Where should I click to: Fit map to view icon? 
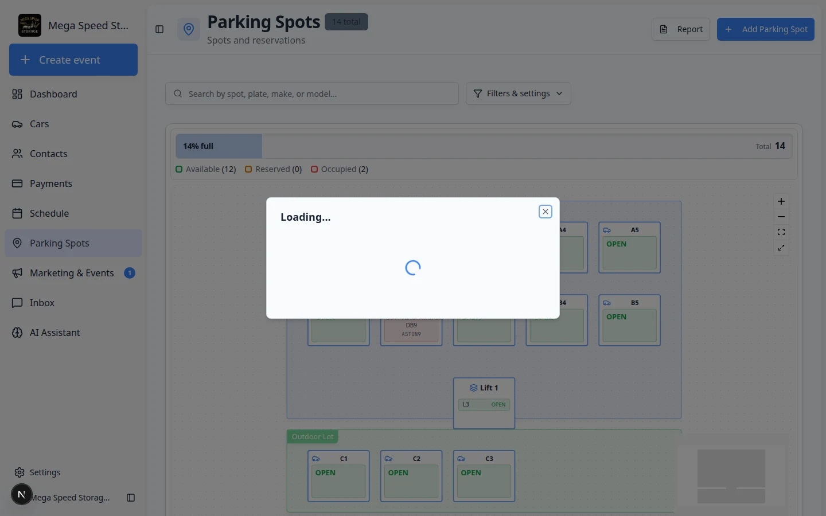781,232
